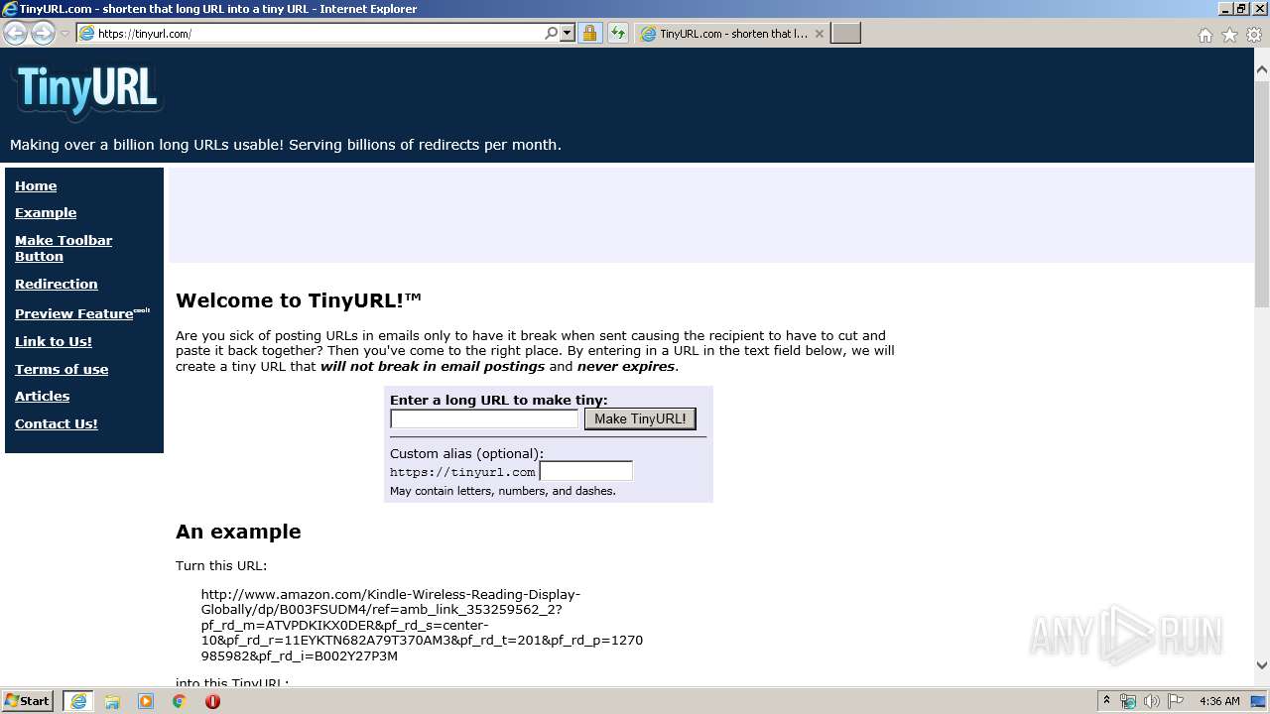
Task: Click the 4:36 AM system clock
Action: click(1219, 701)
